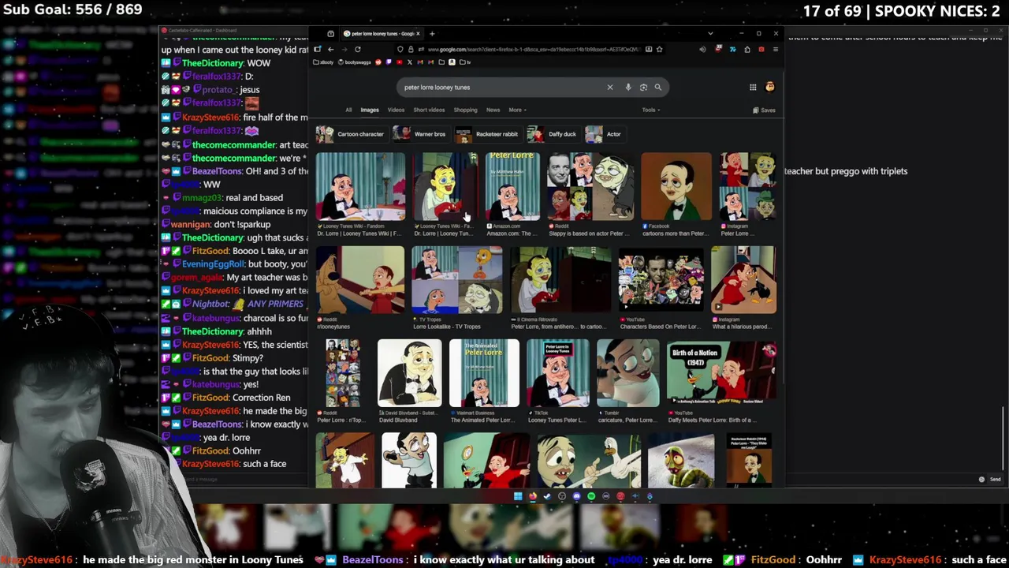Switch to Short videos results

(x=429, y=110)
